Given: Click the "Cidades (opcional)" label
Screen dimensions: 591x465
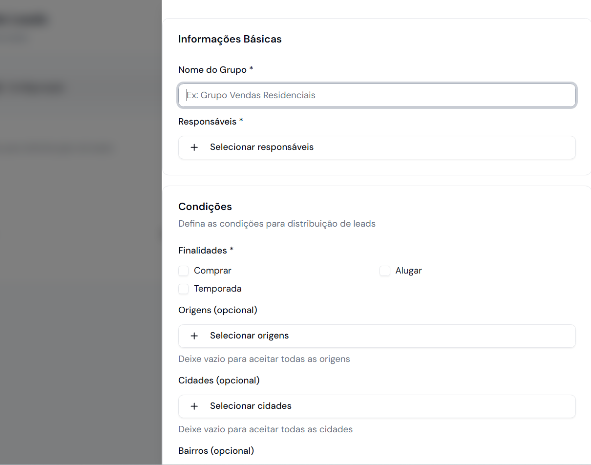Looking at the screenshot, I should coord(219,380).
